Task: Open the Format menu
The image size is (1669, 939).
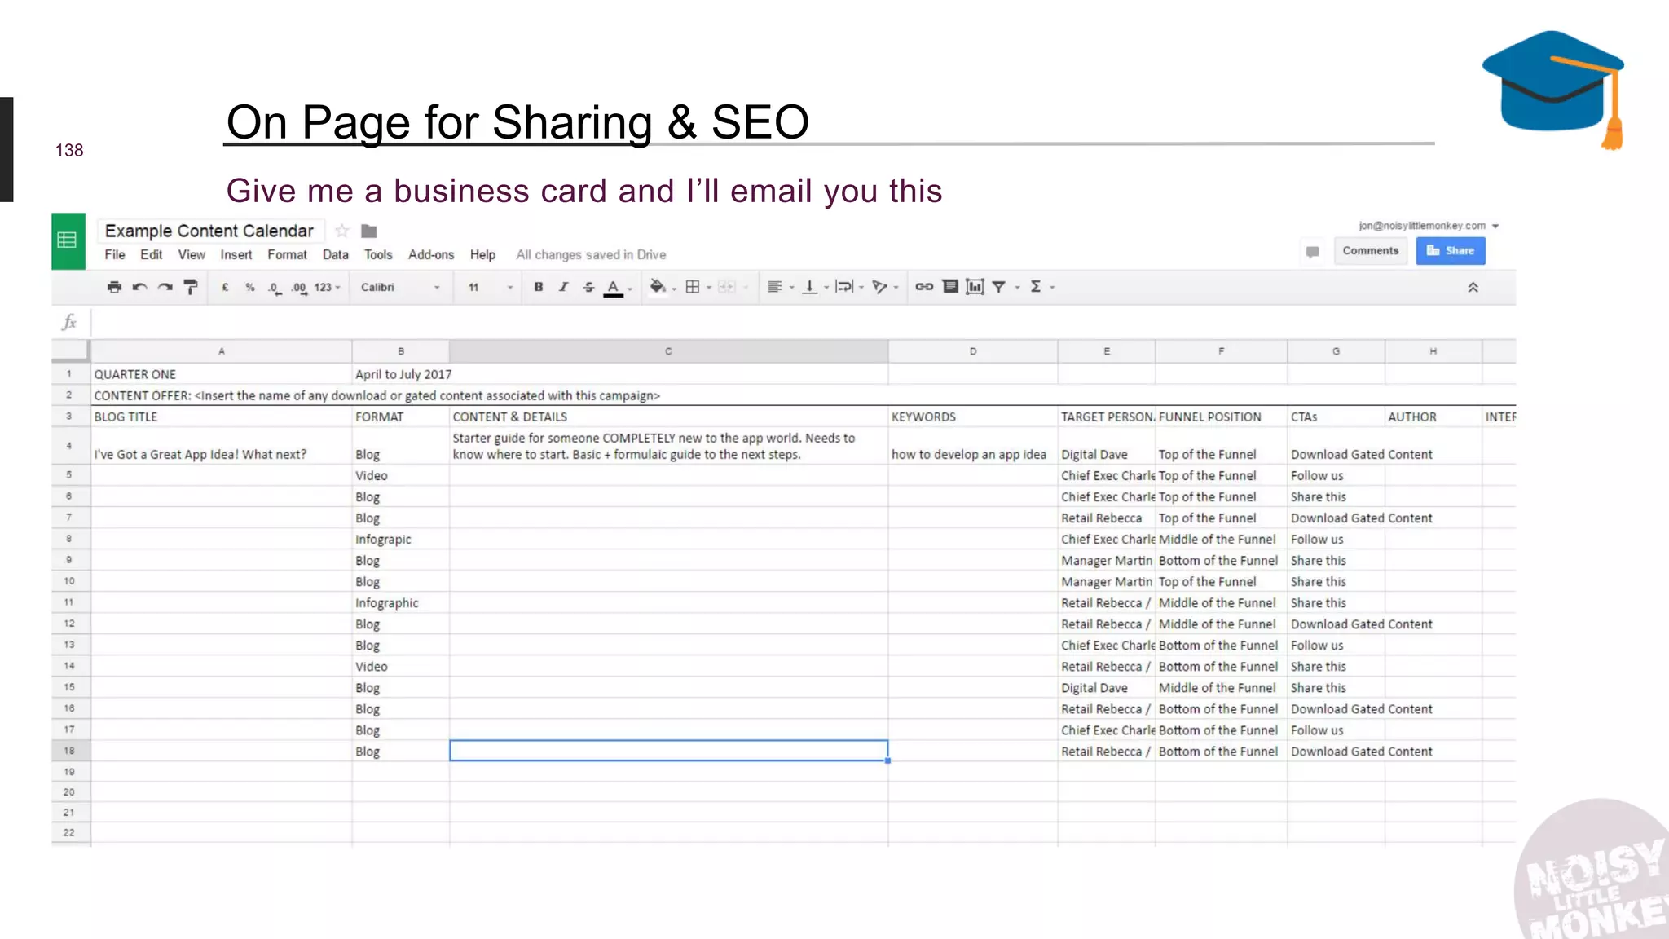Action: tap(288, 254)
